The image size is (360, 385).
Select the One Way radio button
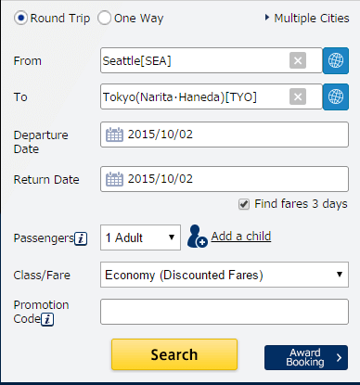[x=104, y=19]
